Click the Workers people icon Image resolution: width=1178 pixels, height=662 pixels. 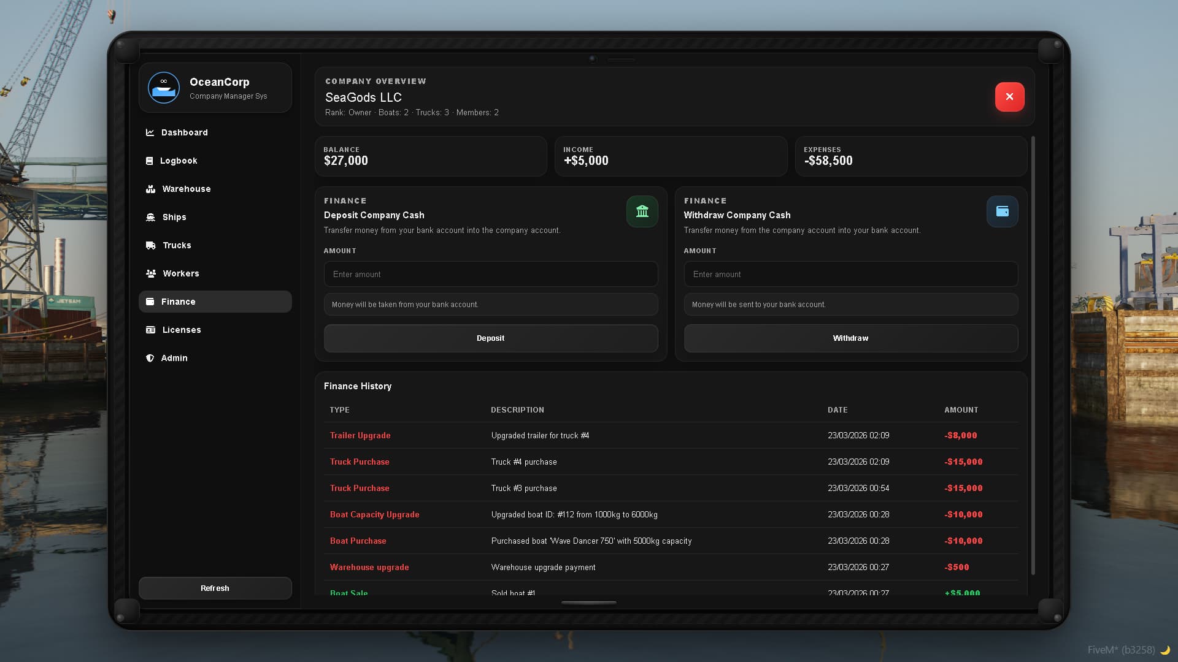(x=150, y=273)
